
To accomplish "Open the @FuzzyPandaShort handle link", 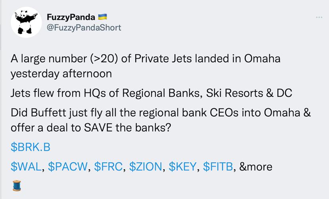I will click(84, 27).
